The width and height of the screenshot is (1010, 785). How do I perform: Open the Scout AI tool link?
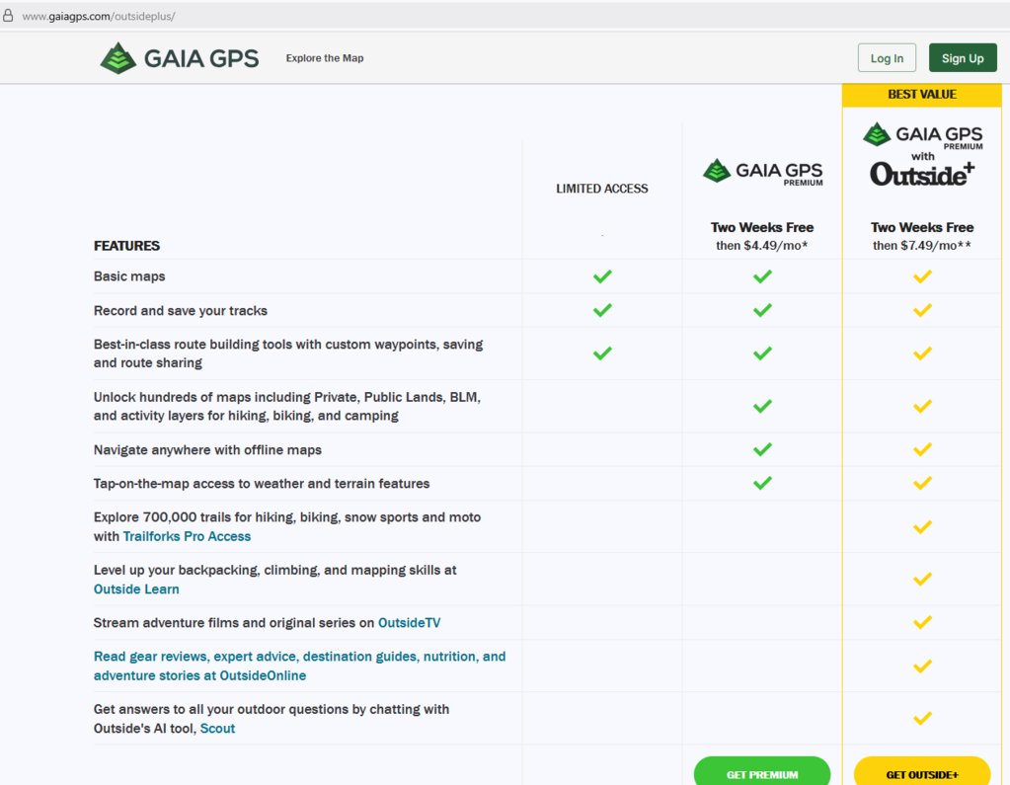[x=218, y=729]
